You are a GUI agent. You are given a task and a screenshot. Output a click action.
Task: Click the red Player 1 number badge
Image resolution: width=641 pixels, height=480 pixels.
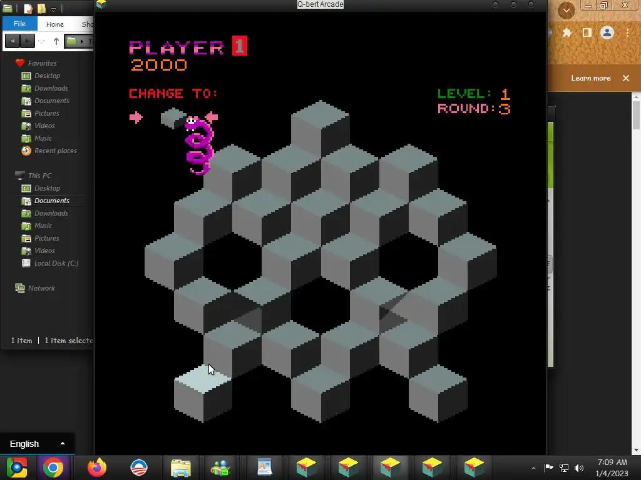pos(240,46)
